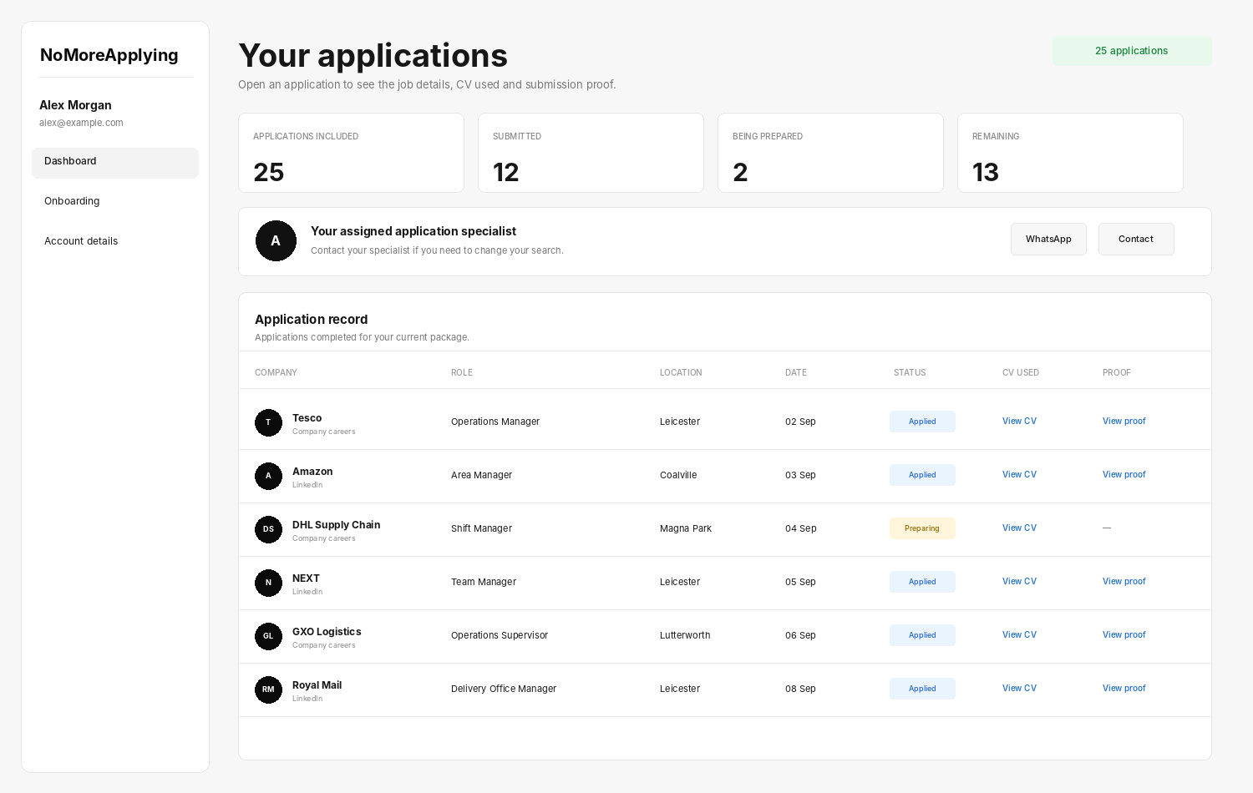The width and height of the screenshot is (1253, 793).
Task: View CV for DHL Supply Chain
Action: 1019,528
